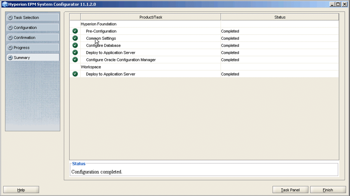Click the Configuration step bullet icon

pos(10,27)
